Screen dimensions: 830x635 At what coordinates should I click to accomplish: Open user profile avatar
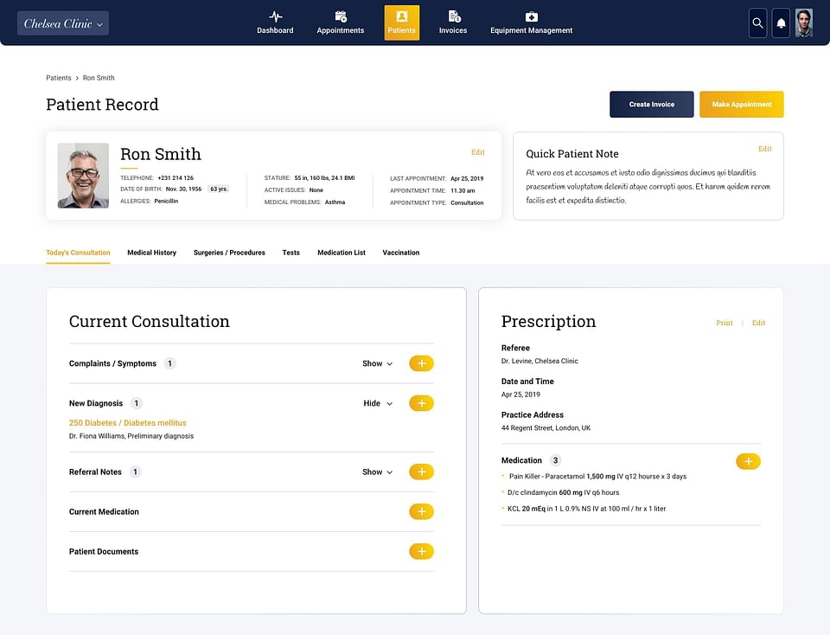803,23
